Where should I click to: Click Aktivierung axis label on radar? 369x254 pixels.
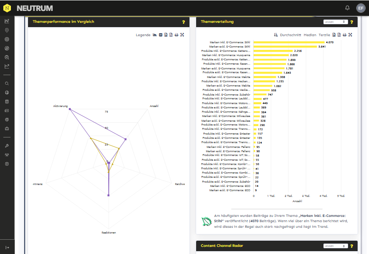click(x=60, y=106)
